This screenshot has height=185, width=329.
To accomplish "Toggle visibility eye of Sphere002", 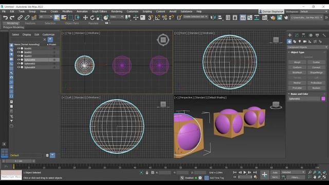I will click(19, 60).
